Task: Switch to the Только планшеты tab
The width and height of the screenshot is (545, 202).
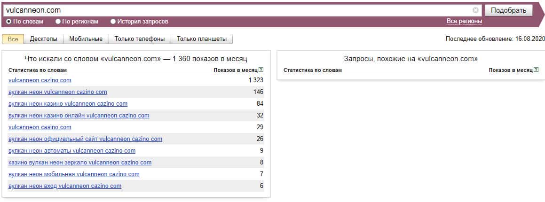Action: pos(202,39)
